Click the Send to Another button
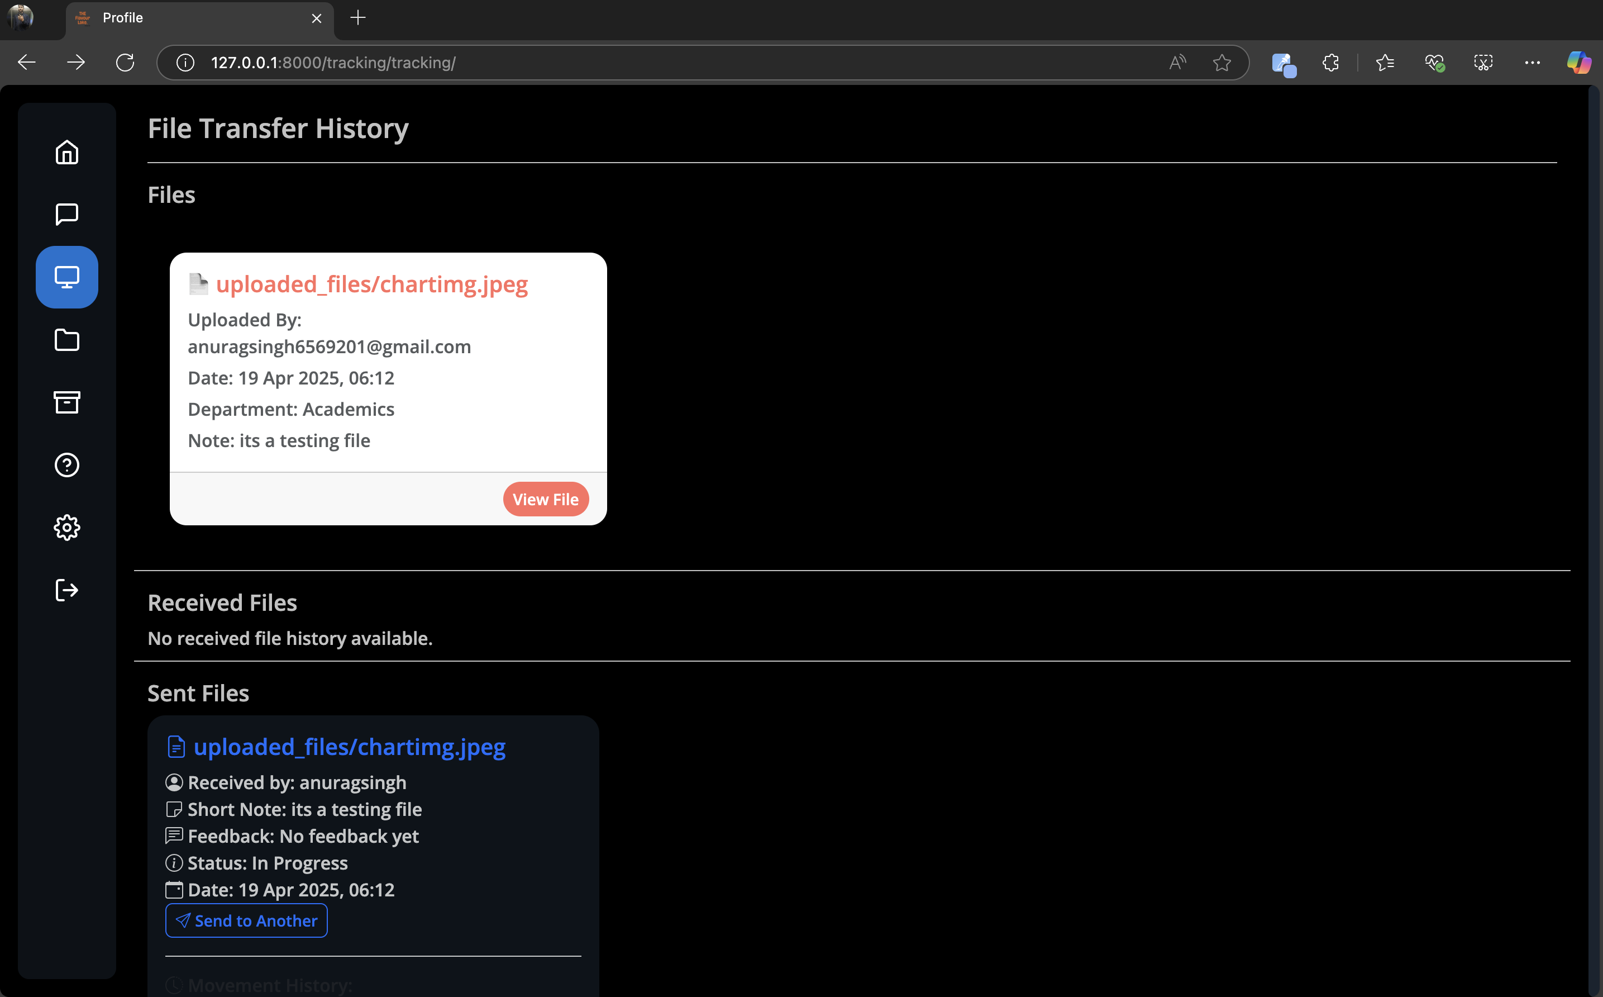The image size is (1603, 997). tap(246, 920)
